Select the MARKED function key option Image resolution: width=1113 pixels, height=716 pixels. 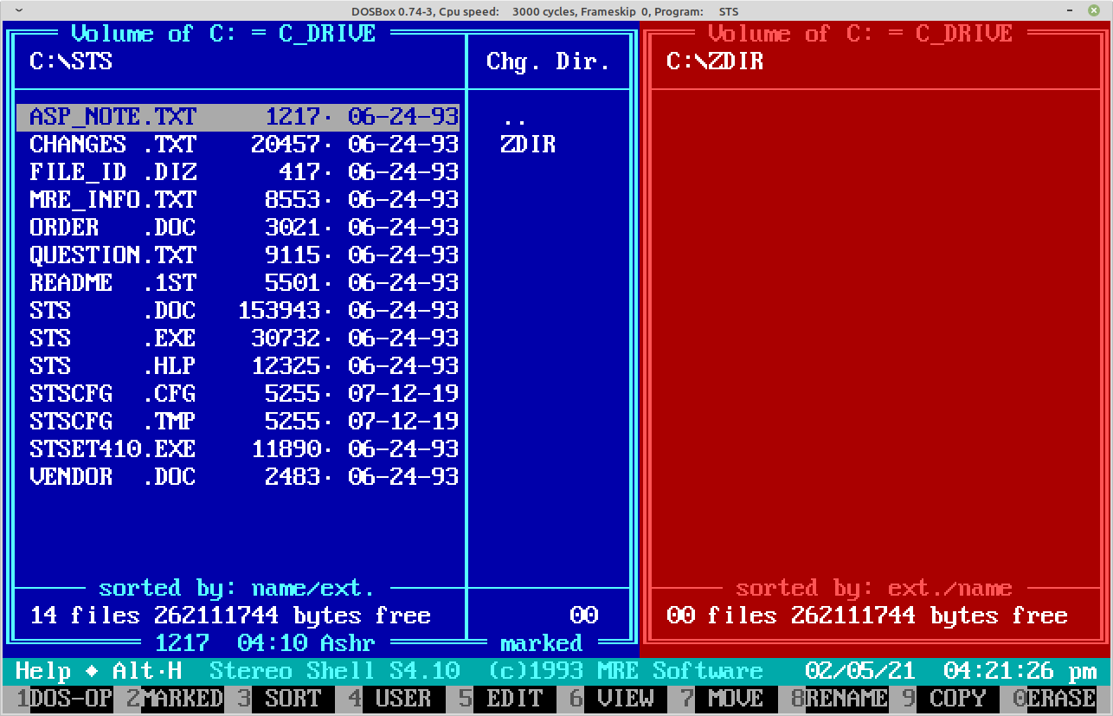pyautogui.click(x=183, y=698)
